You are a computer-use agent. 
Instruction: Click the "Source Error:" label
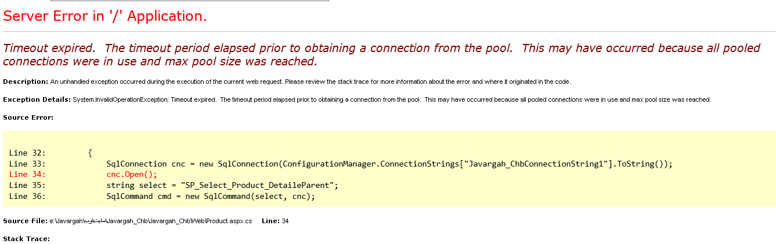pos(28,117)
